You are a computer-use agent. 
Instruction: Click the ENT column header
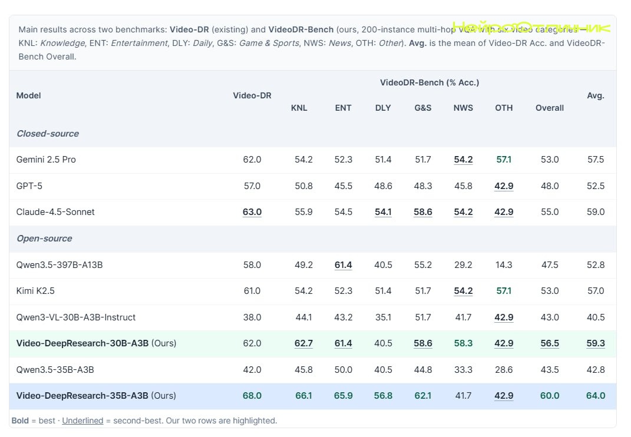tap(343, 108)
